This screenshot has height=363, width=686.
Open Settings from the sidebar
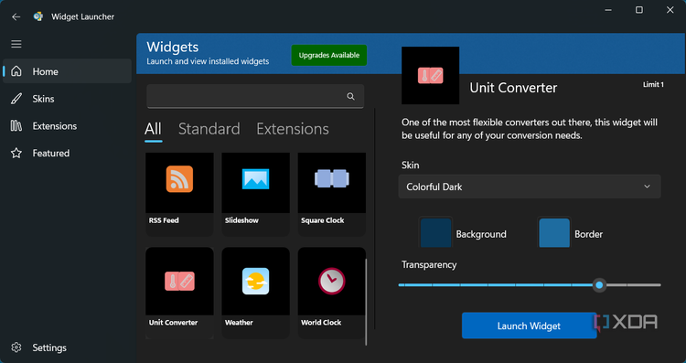point(67,347)
